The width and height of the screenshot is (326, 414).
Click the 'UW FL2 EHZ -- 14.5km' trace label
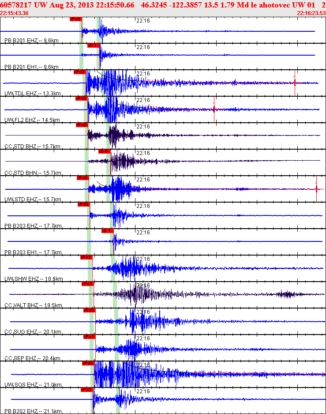pos(32,120)
